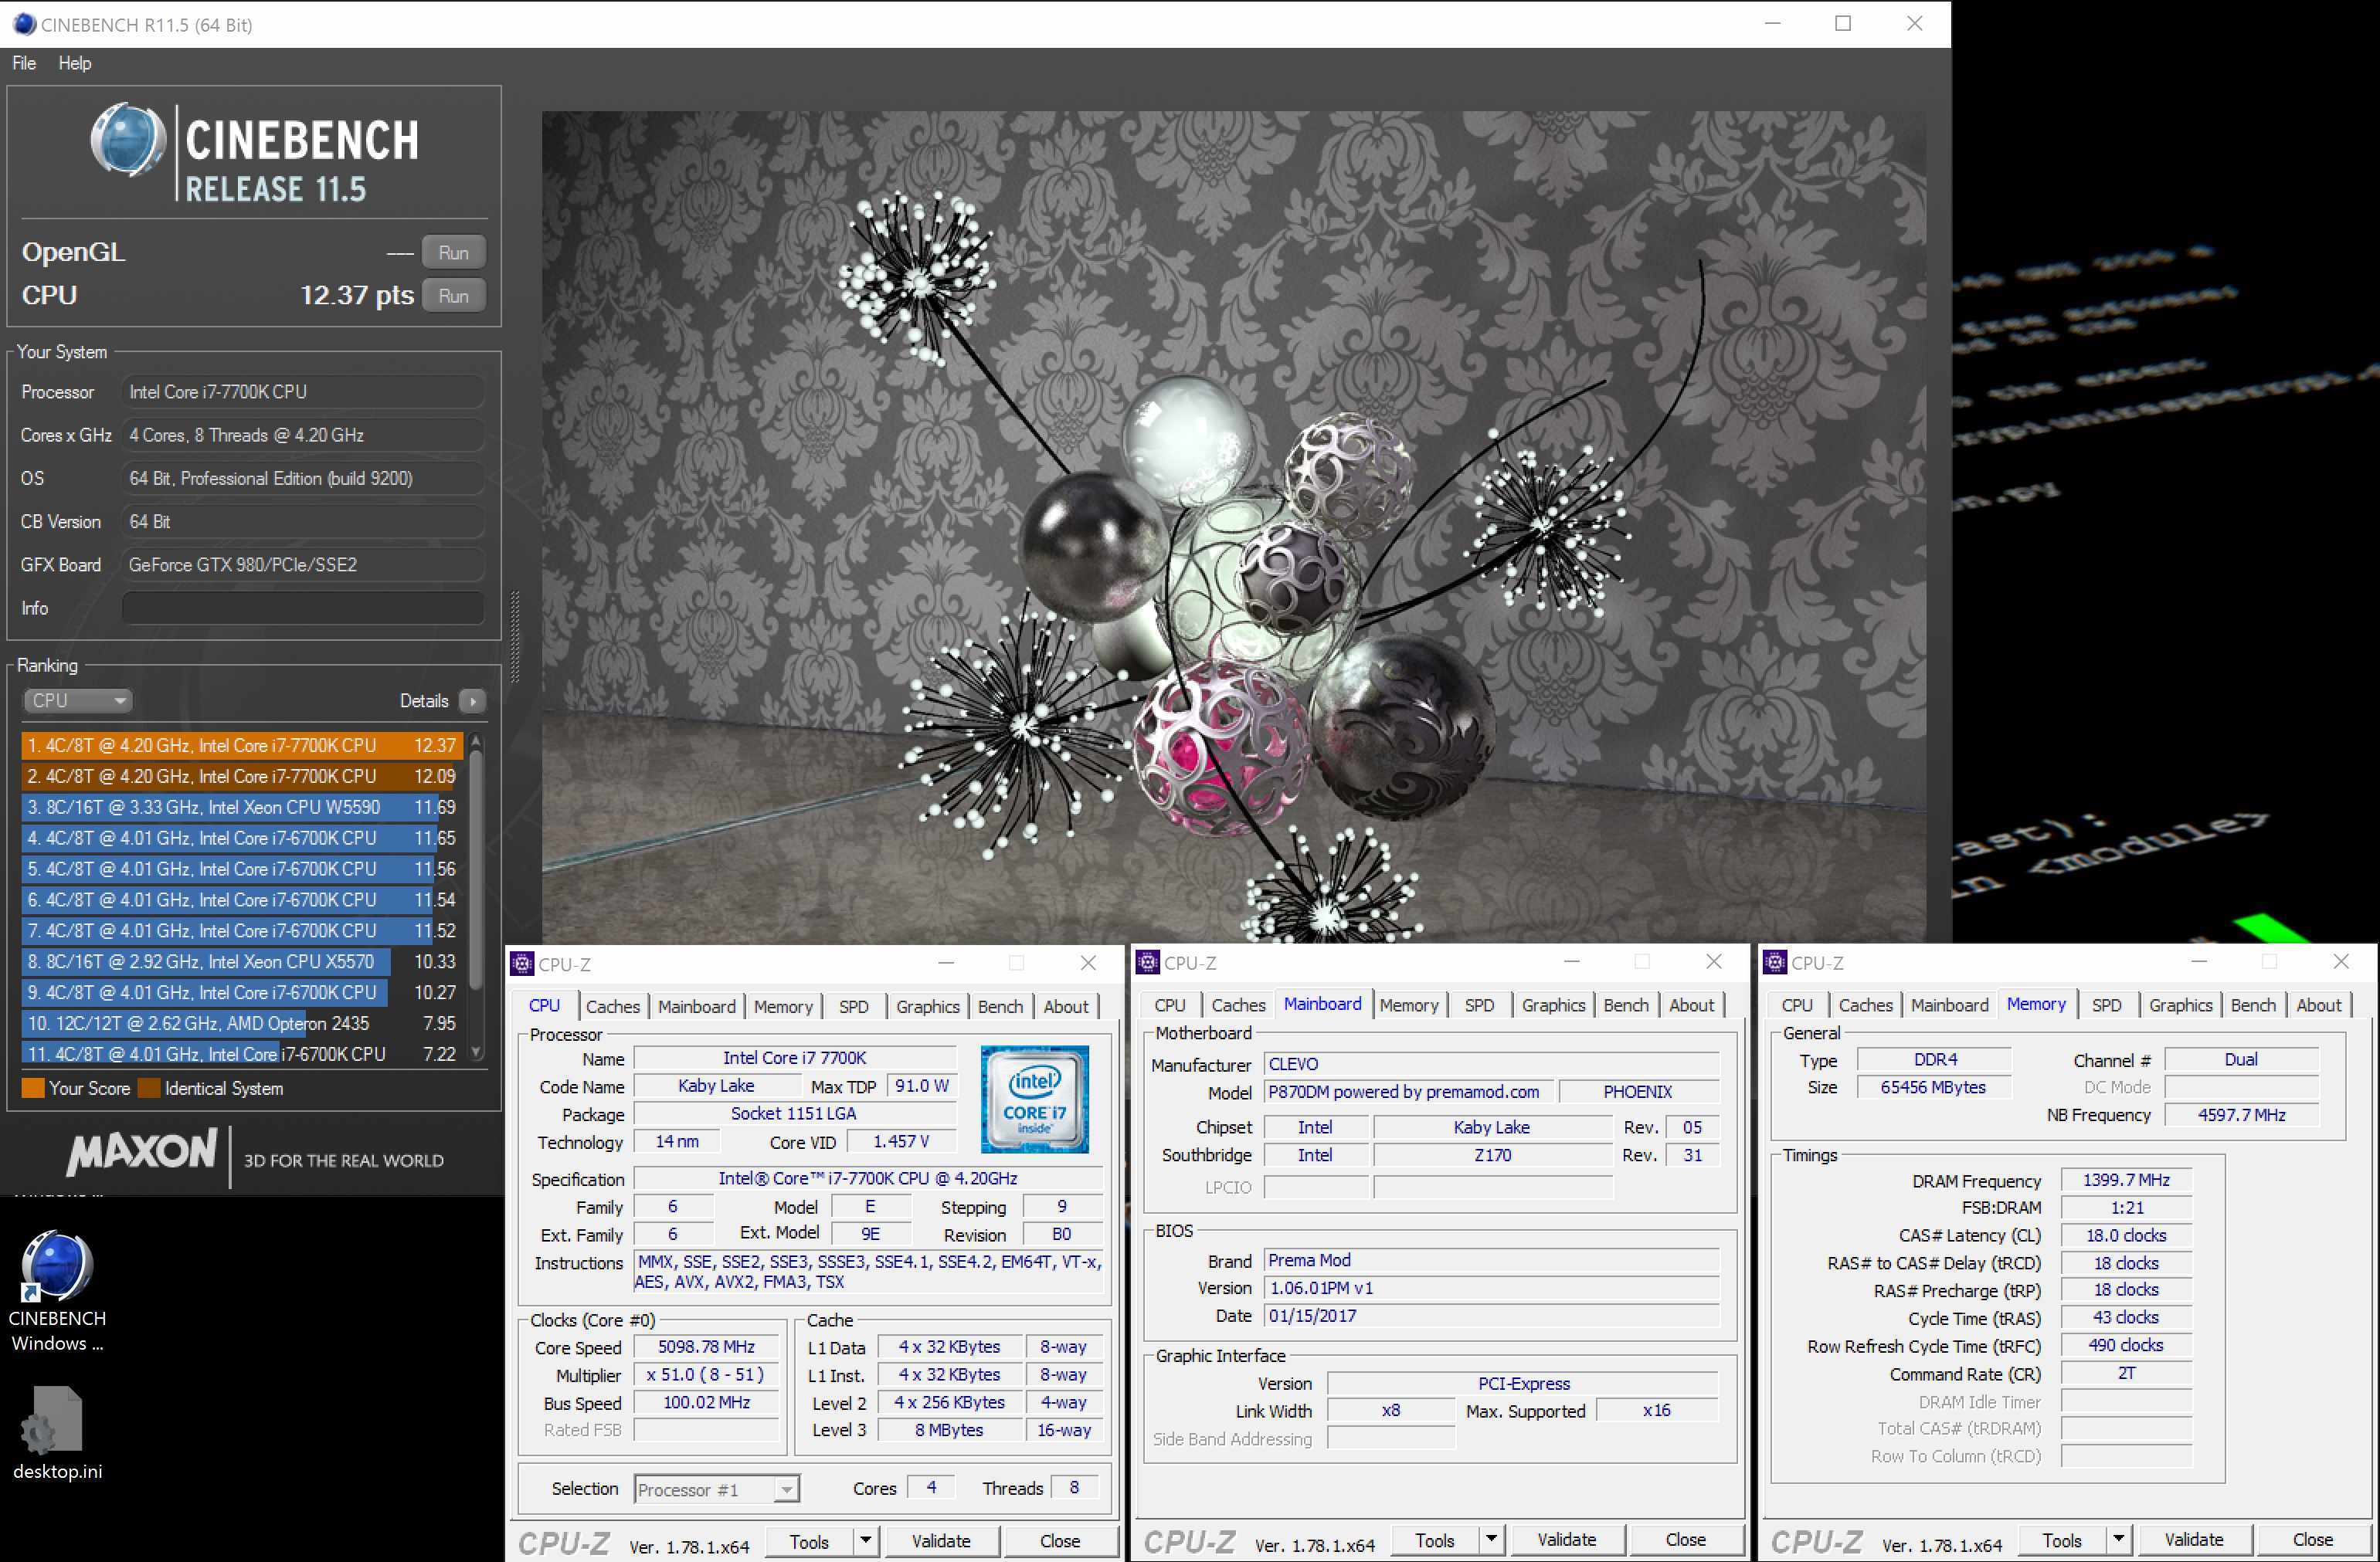
Task: Open the Ranking CPU dropdown
Action: (78, 700)
